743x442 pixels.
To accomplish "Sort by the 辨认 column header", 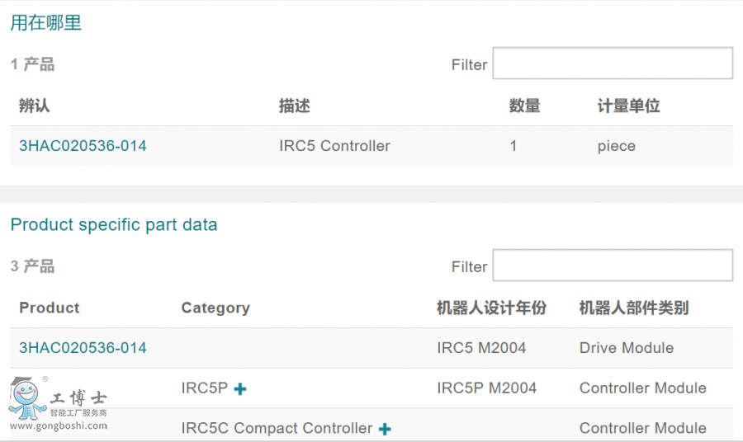I will coord(34,106).
